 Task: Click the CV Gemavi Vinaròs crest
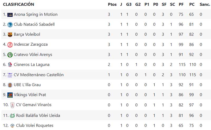(12, 105)
